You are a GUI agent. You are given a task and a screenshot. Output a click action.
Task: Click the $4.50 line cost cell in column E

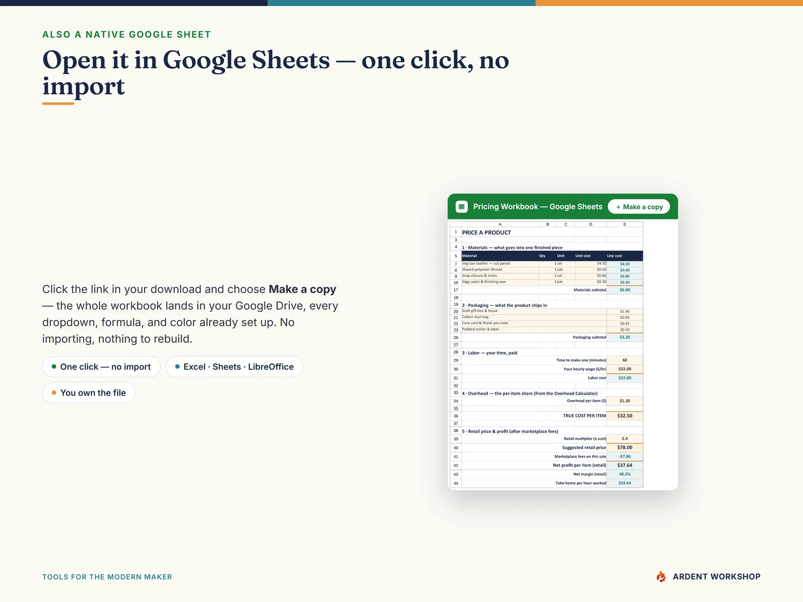[x=625, y=264]
